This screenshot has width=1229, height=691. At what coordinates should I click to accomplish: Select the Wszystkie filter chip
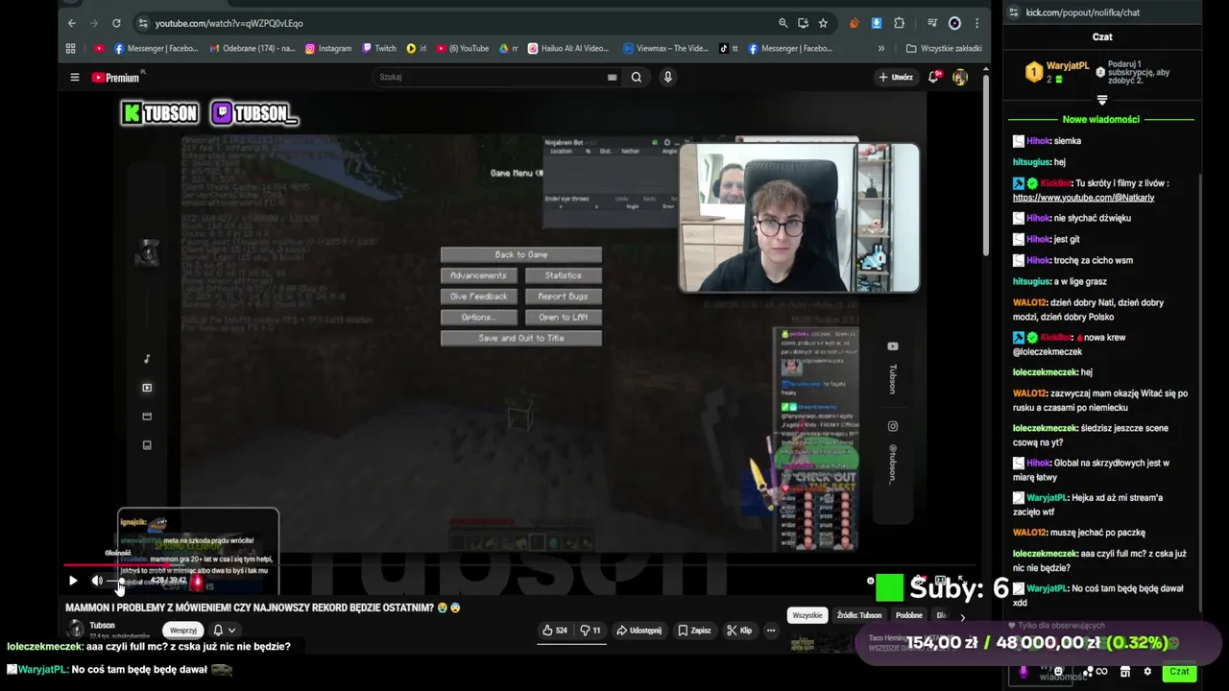pyautogui.click(x=807, y=615)
